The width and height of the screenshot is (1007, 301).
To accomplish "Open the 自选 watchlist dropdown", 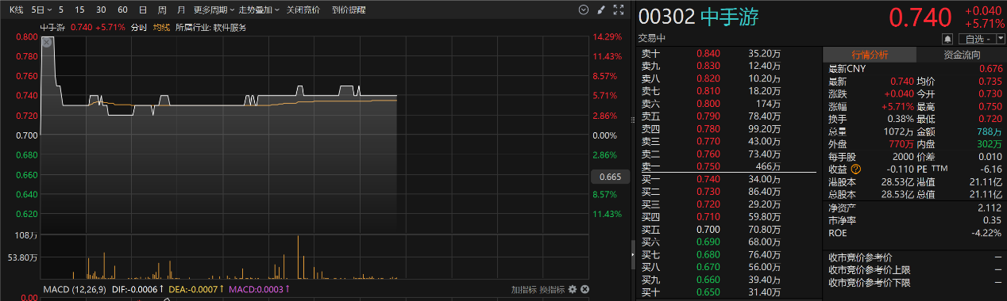I will (980, 39).
